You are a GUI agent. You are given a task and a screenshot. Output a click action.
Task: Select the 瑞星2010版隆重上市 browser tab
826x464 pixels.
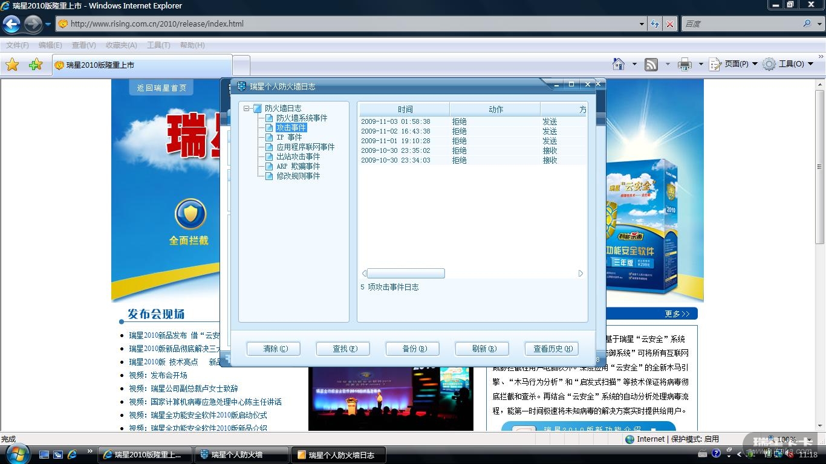[142, 65]
